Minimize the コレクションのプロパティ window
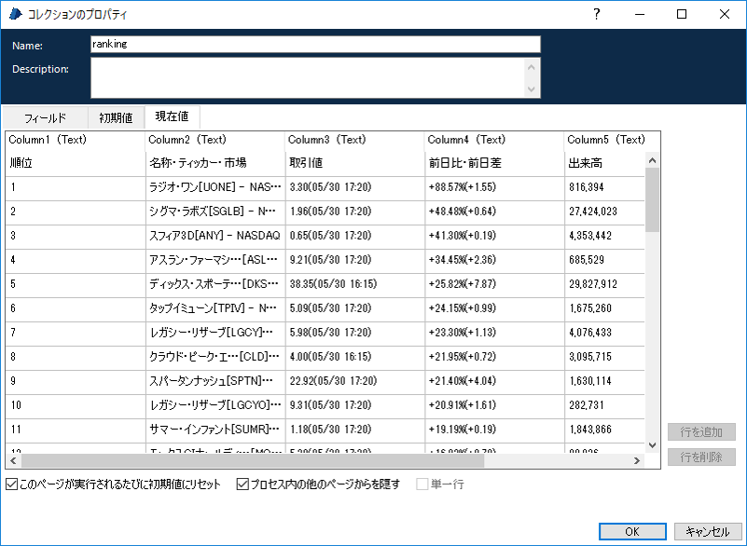 pyautogui.click(x=640, y=14)
